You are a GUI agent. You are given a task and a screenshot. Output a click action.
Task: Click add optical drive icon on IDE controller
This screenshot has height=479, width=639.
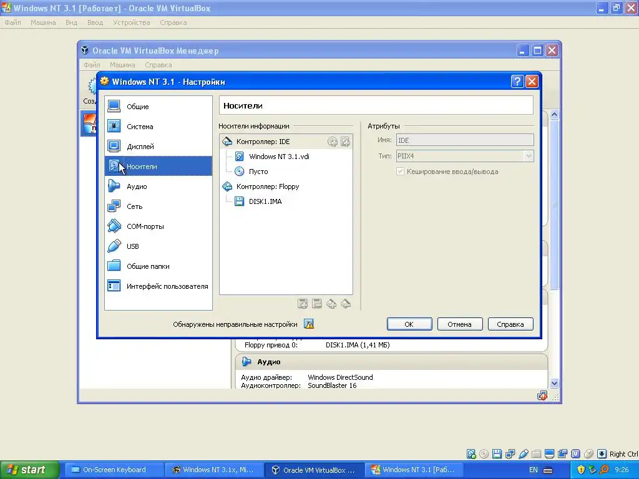click(333, 142)
